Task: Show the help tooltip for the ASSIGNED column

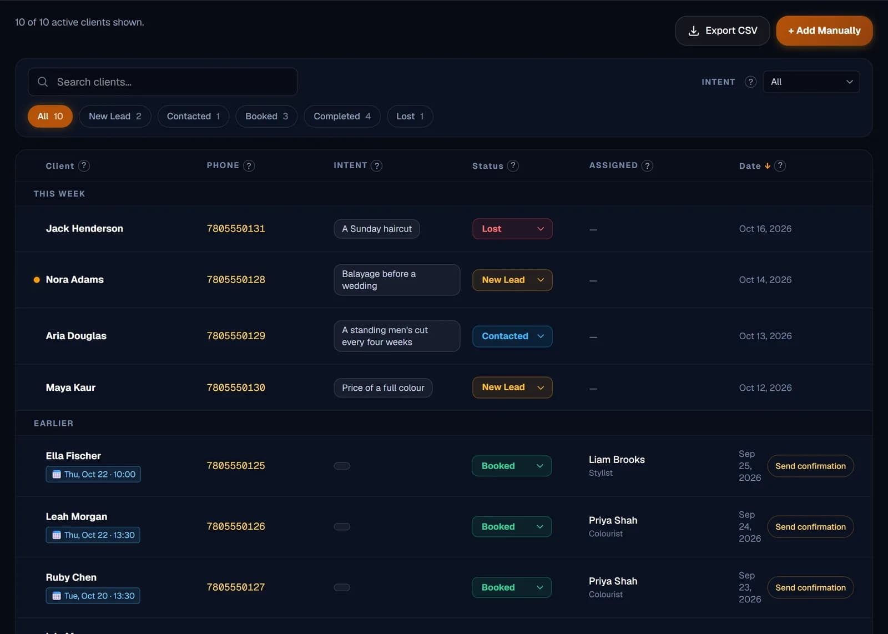Action: coord(647,165)
